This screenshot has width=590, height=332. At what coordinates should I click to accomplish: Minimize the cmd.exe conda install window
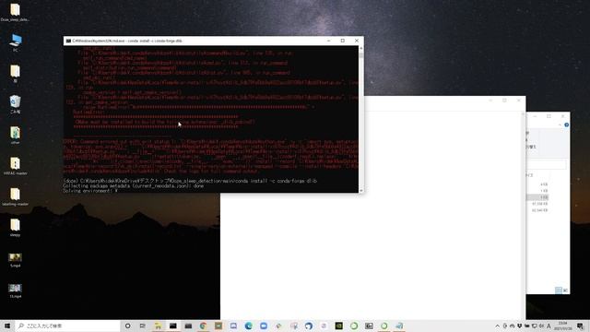[328, 41]
